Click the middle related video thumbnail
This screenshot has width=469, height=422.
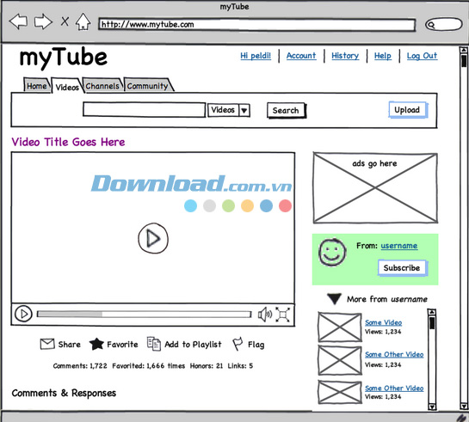pyautogui.click(x=340, y=360)
